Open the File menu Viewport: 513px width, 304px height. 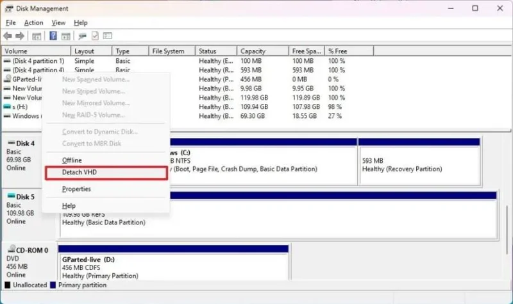tap(11, 23)
